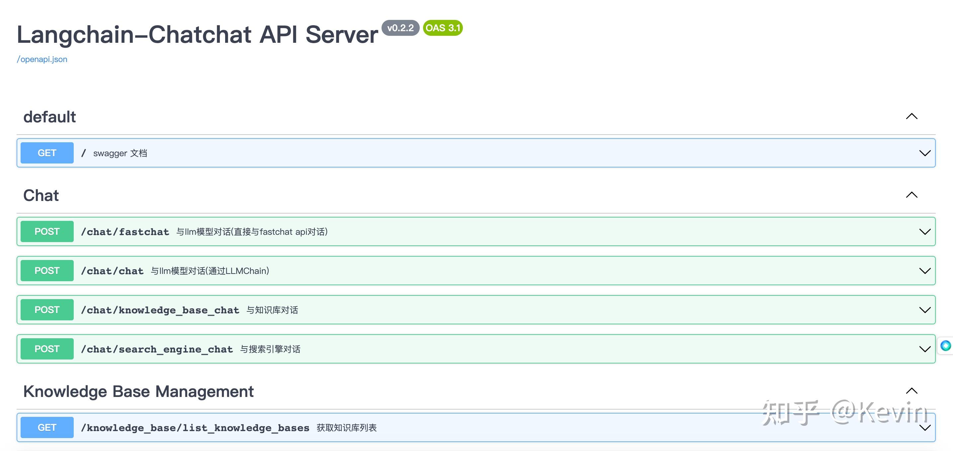Click the blue floating extension icon
The width and height of the screenshot is (953, 451).
(946, 346)
